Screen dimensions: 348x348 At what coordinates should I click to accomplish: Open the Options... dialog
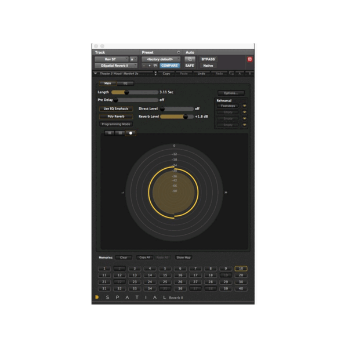pyautogui.click(x=231, y=93)
